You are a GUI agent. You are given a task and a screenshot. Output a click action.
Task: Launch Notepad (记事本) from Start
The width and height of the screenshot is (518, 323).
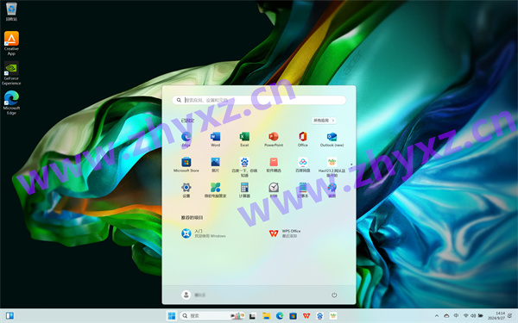303,190
